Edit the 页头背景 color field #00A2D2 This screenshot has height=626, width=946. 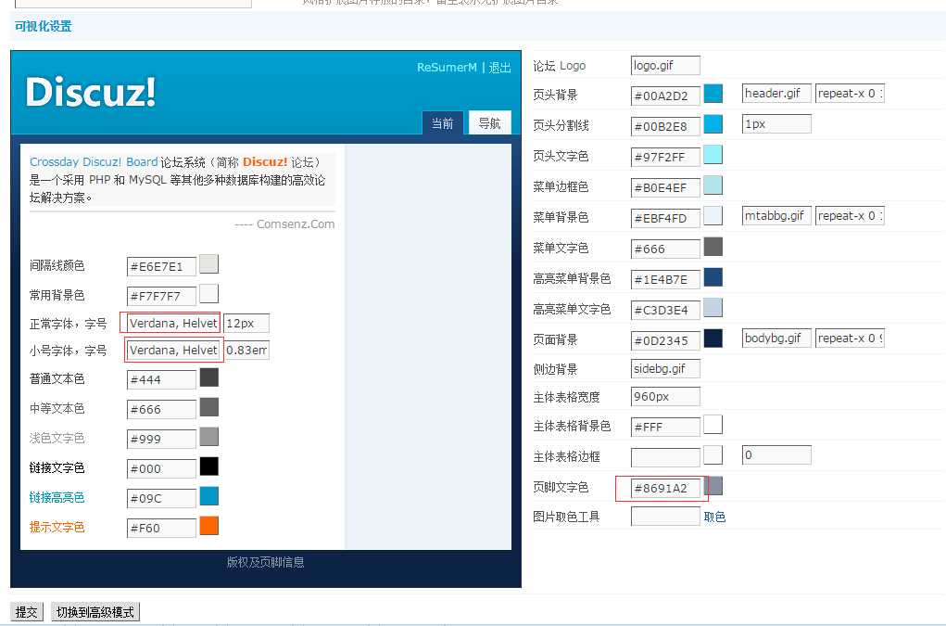665,96
